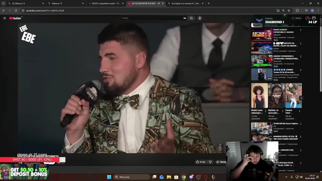Viewport: 322px width, 181px height.
Task: Open options for Cancer Fighters video
Action: click(301, 124)
